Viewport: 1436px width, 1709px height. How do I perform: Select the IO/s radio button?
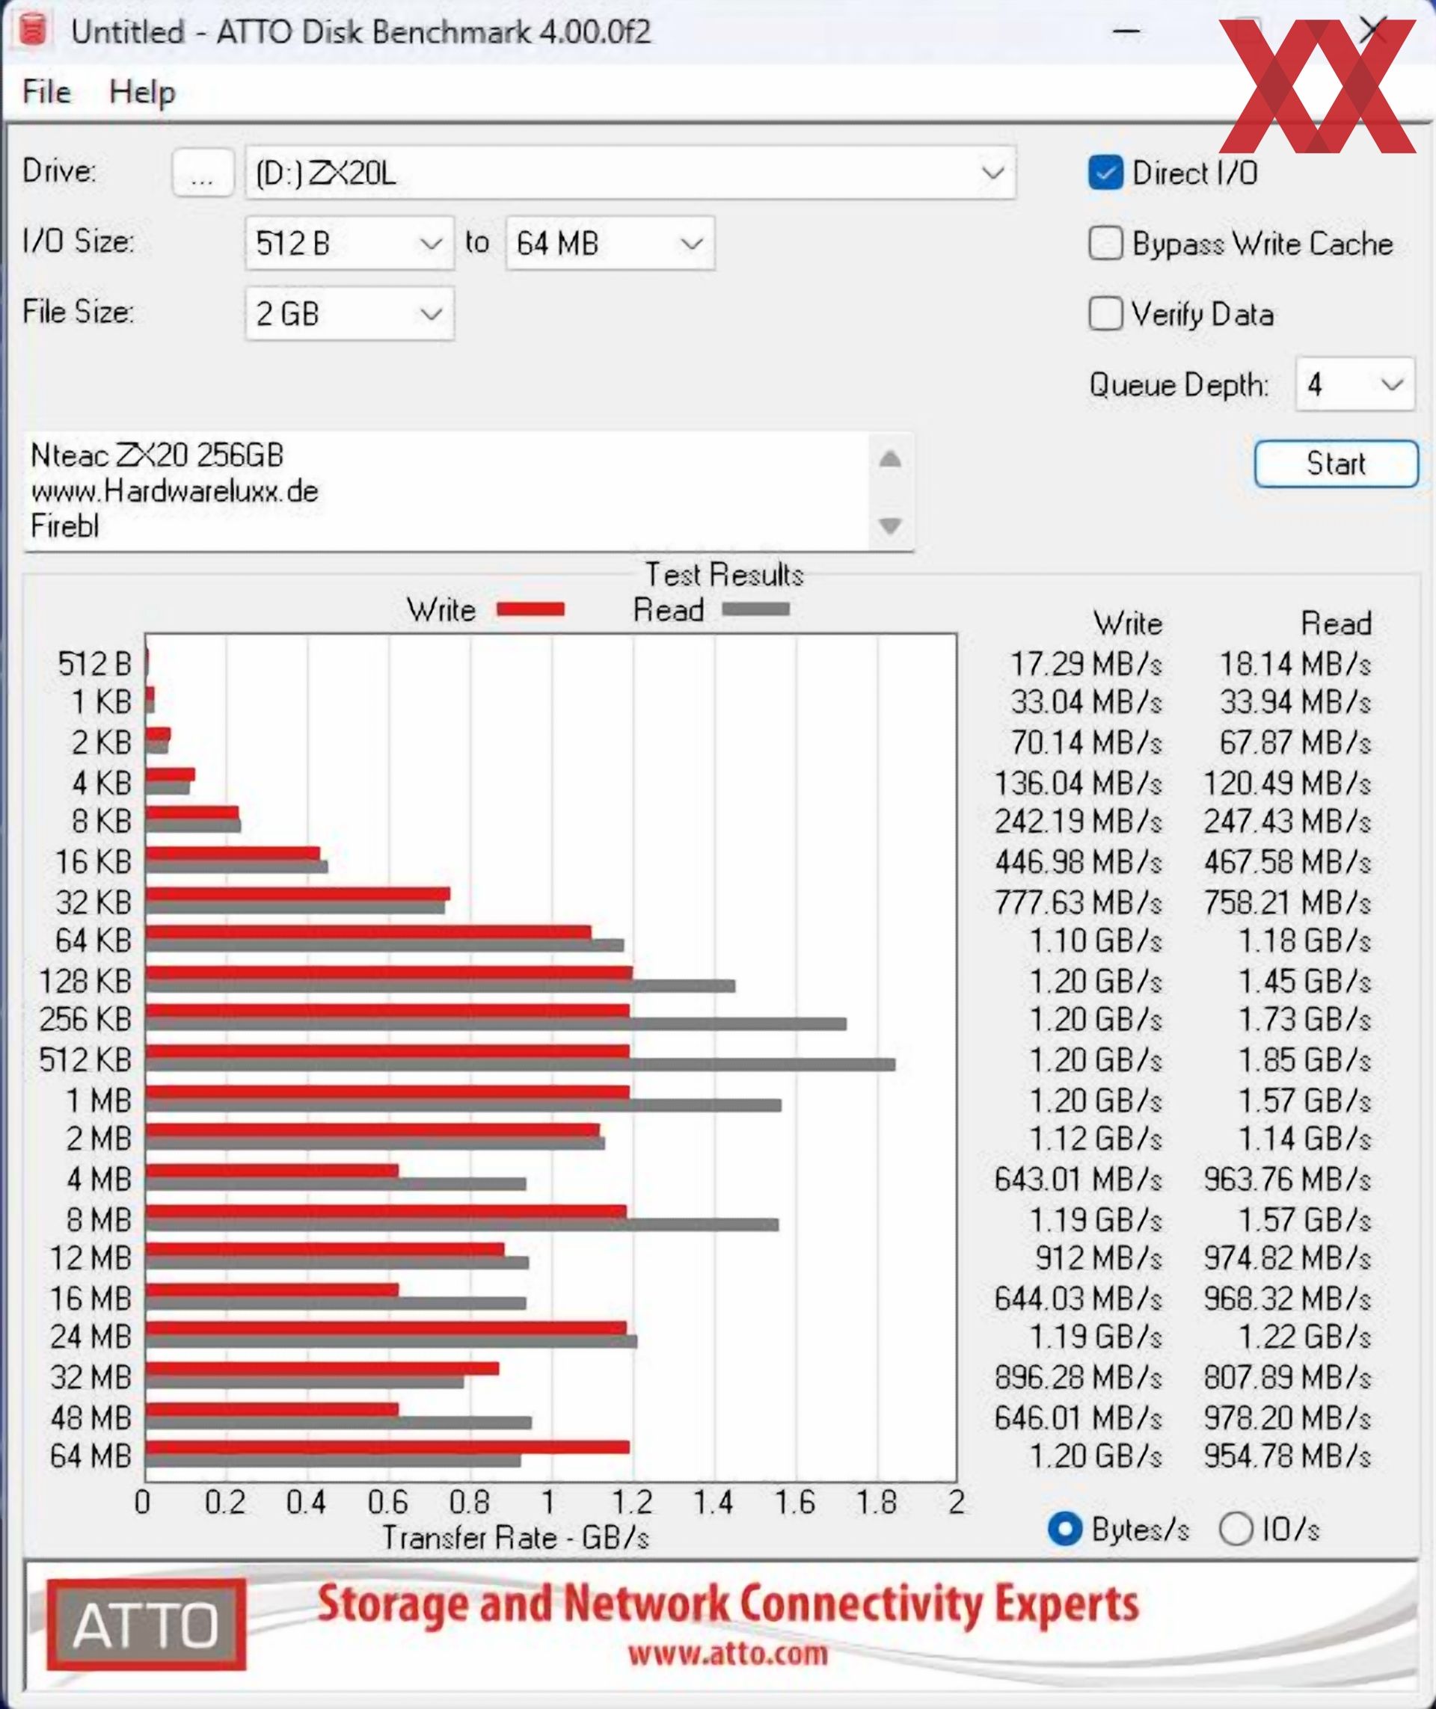1236,1528
